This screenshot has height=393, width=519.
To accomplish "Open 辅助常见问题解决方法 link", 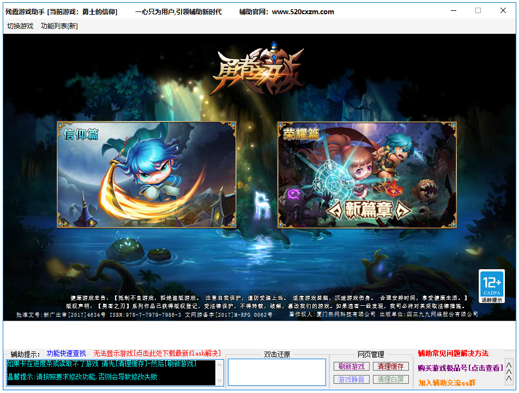I will click(453, 353).
